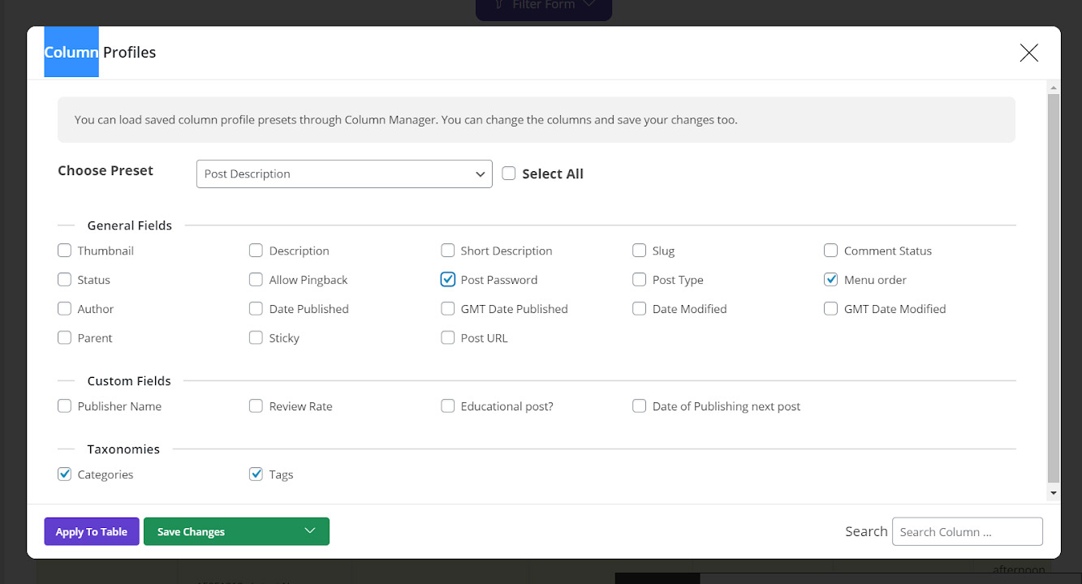Uncheck the Categories taxonomy
The image size is (1082, 584).
tap(64, 474)
